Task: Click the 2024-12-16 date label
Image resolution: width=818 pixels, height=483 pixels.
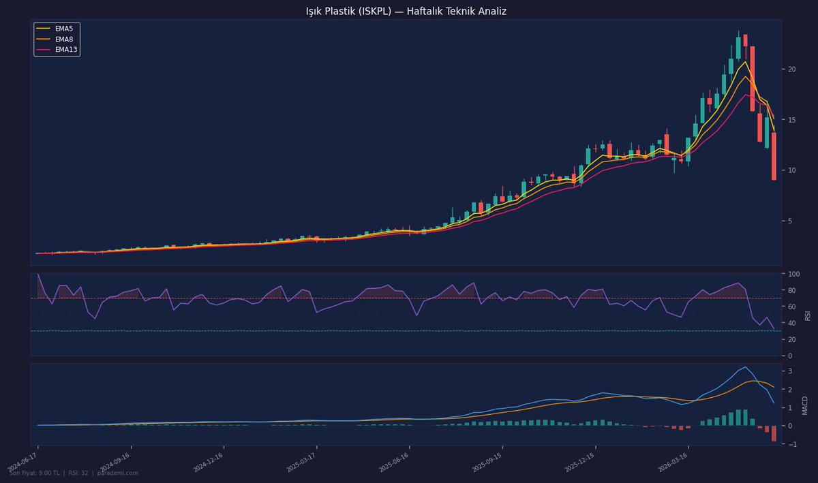Action: (209, 461)
